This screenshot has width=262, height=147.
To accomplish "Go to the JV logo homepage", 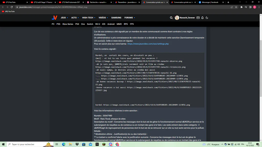I will (54, 18).
